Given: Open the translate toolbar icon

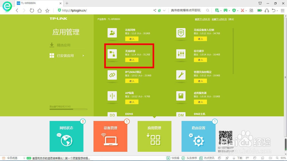Looking at the screenshot, I should (217, 10).
